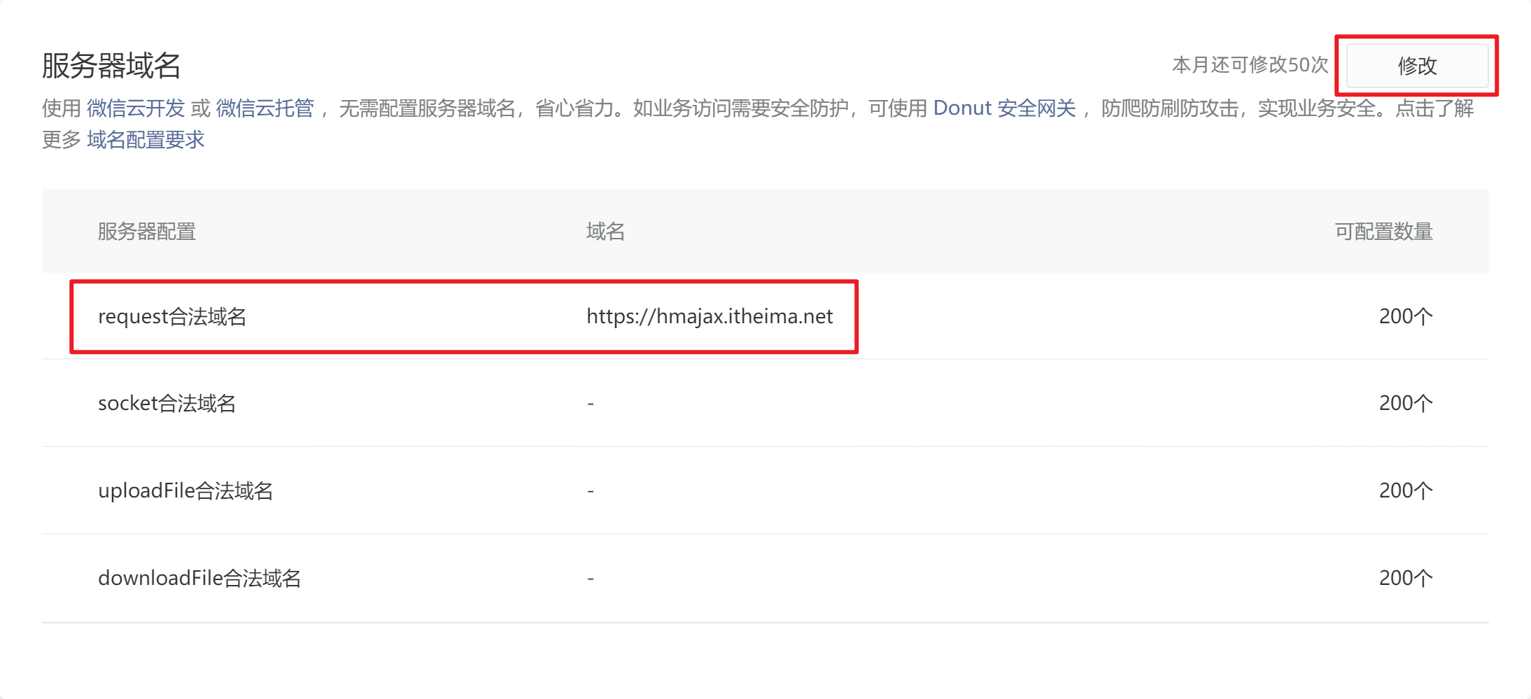Click the 域名 column header
1531x699 pixels.
pos(605,232)
